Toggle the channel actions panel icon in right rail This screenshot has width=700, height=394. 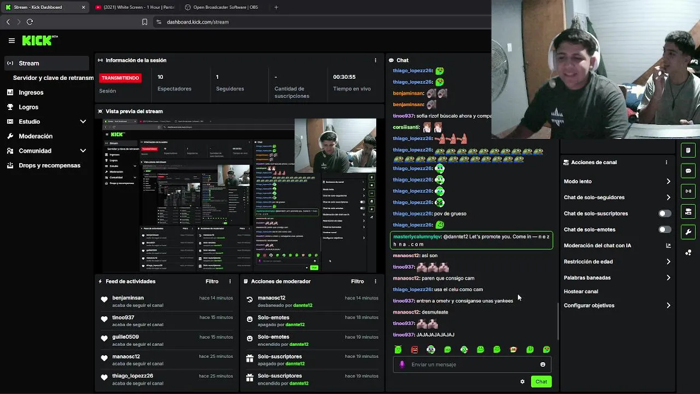[688, 211]
